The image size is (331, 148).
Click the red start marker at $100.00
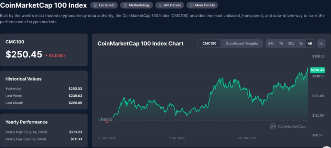pyautogui.click(x=107, y=122)
